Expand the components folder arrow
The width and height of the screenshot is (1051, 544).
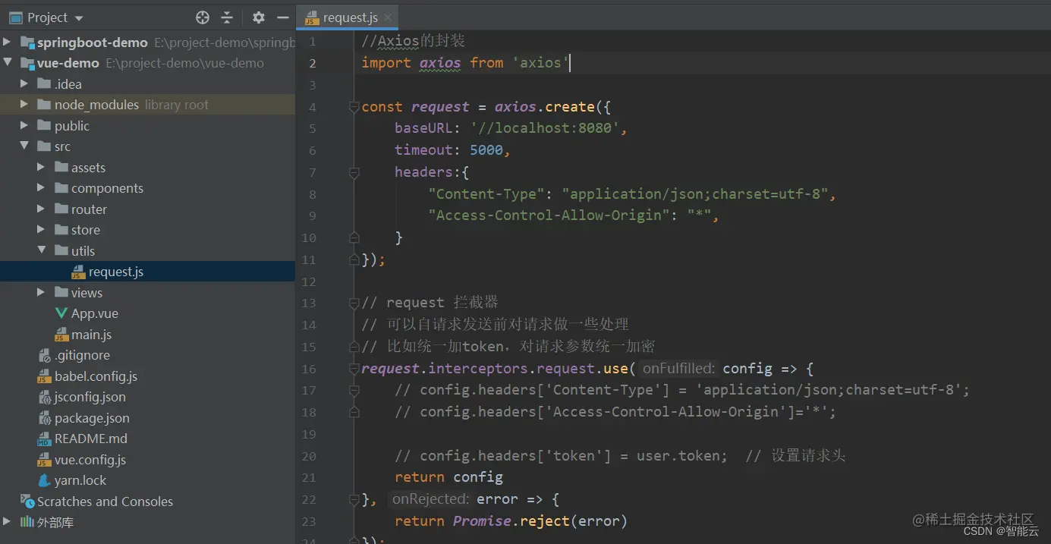click(x=41, y=188)
